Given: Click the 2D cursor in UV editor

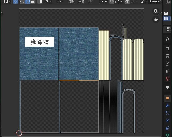Looking at the screenshot, I should [19, 133].
